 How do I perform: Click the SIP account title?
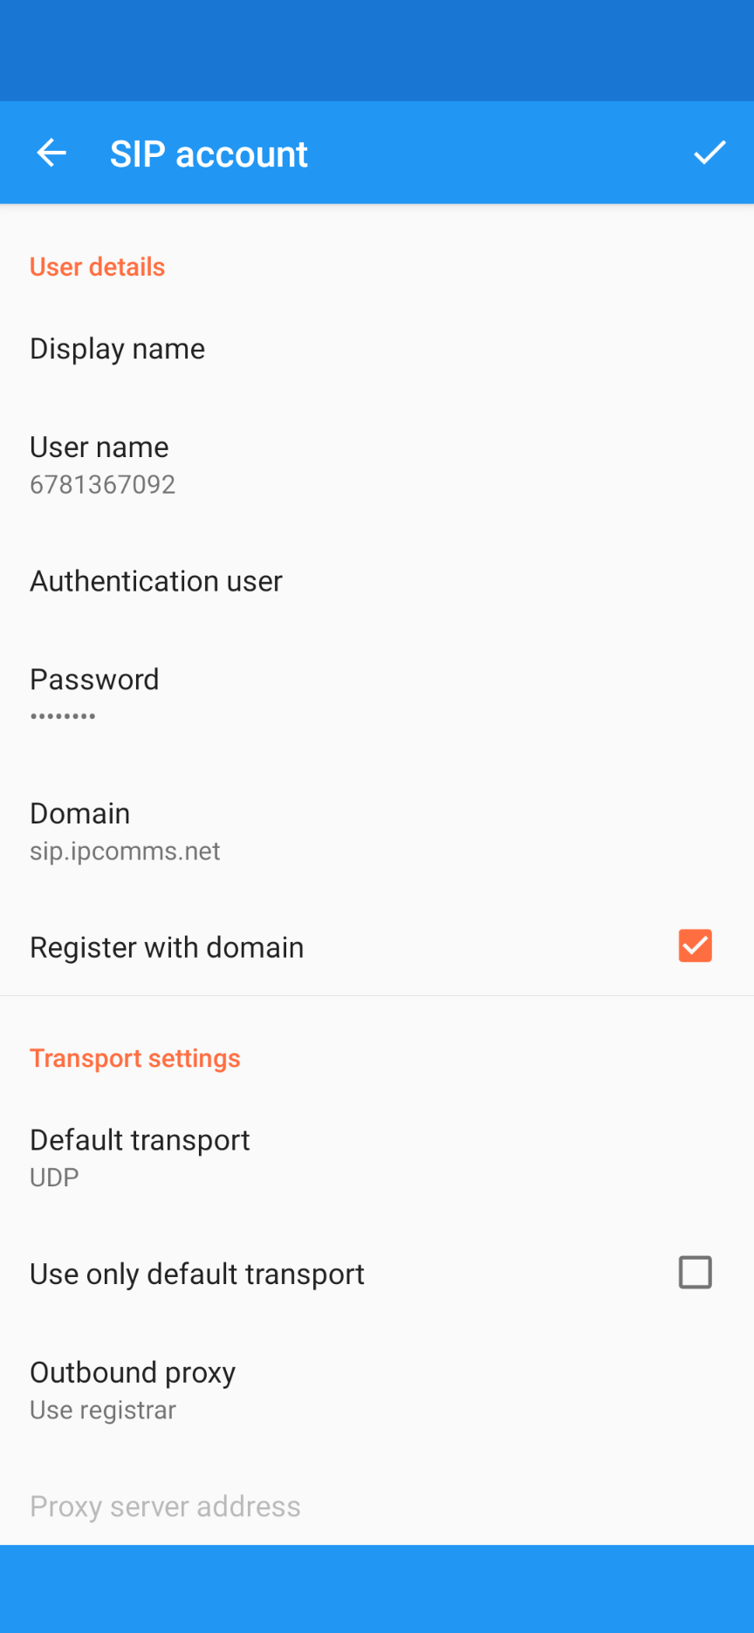(x=209, y=154)
